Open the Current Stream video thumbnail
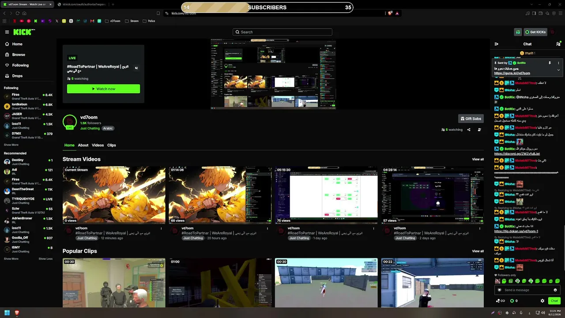565x318 pixels. (114, 195)
